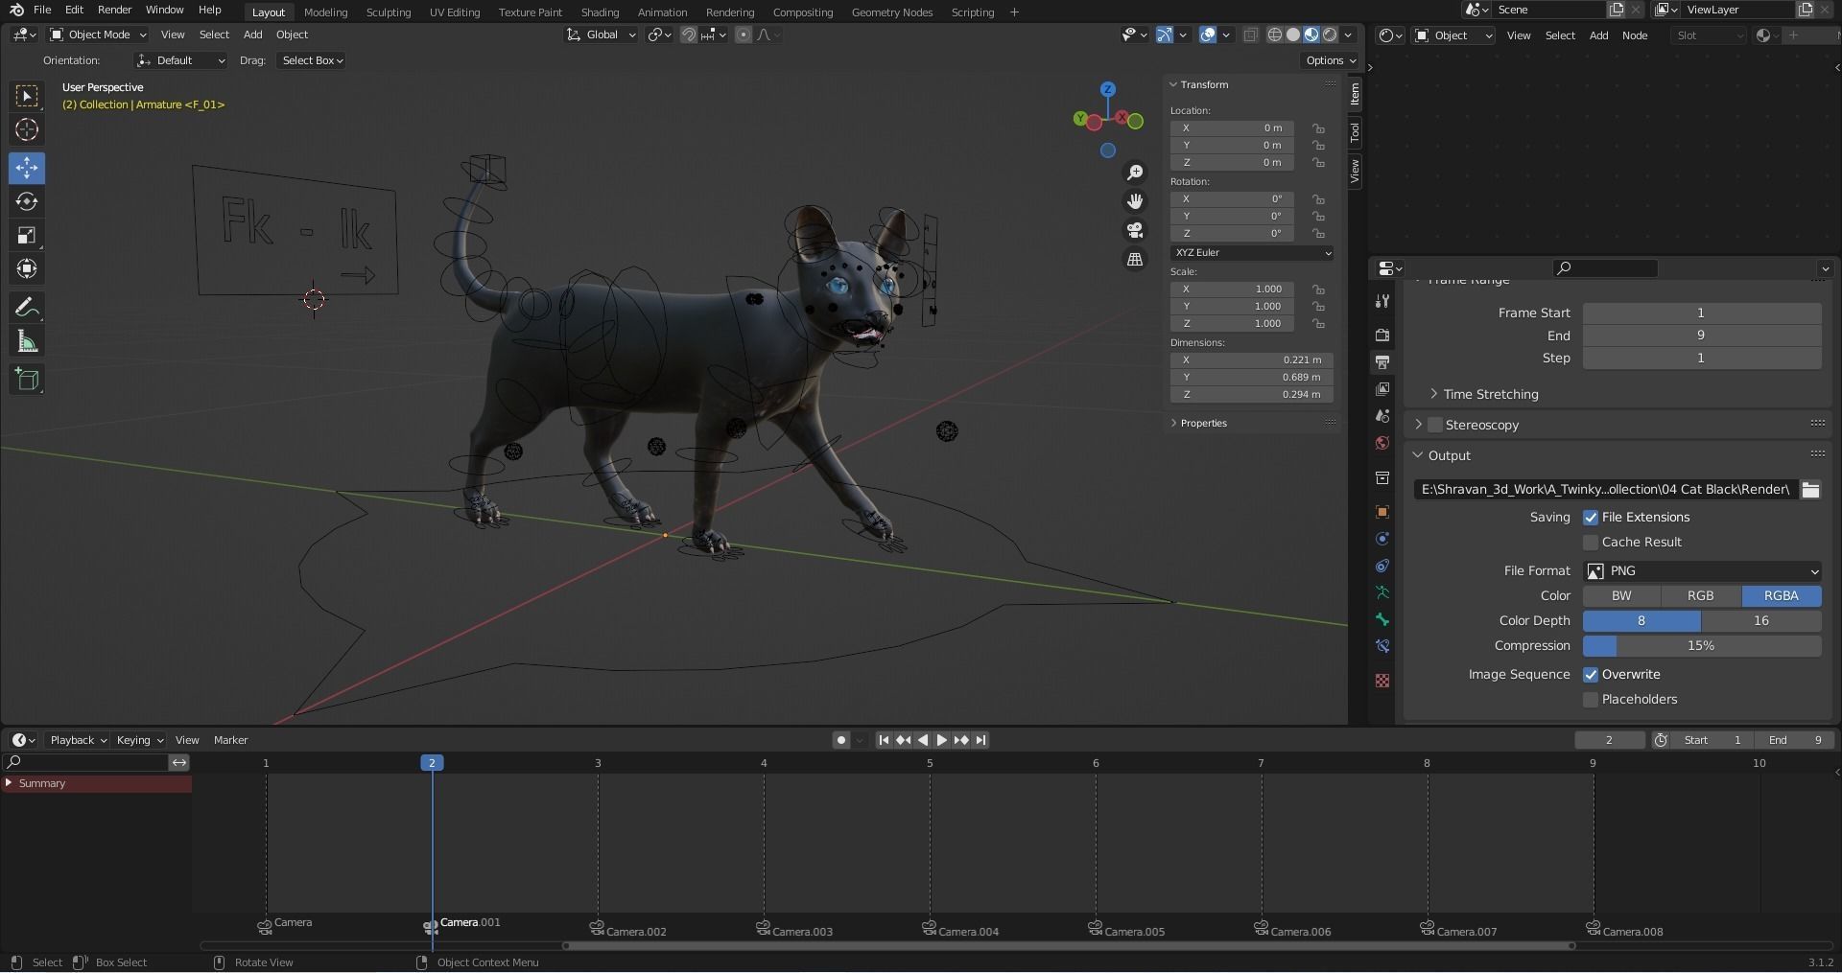Adjust the Compression 15% slider
This screenshot has width=1842, height=973.
point(1702,646)
